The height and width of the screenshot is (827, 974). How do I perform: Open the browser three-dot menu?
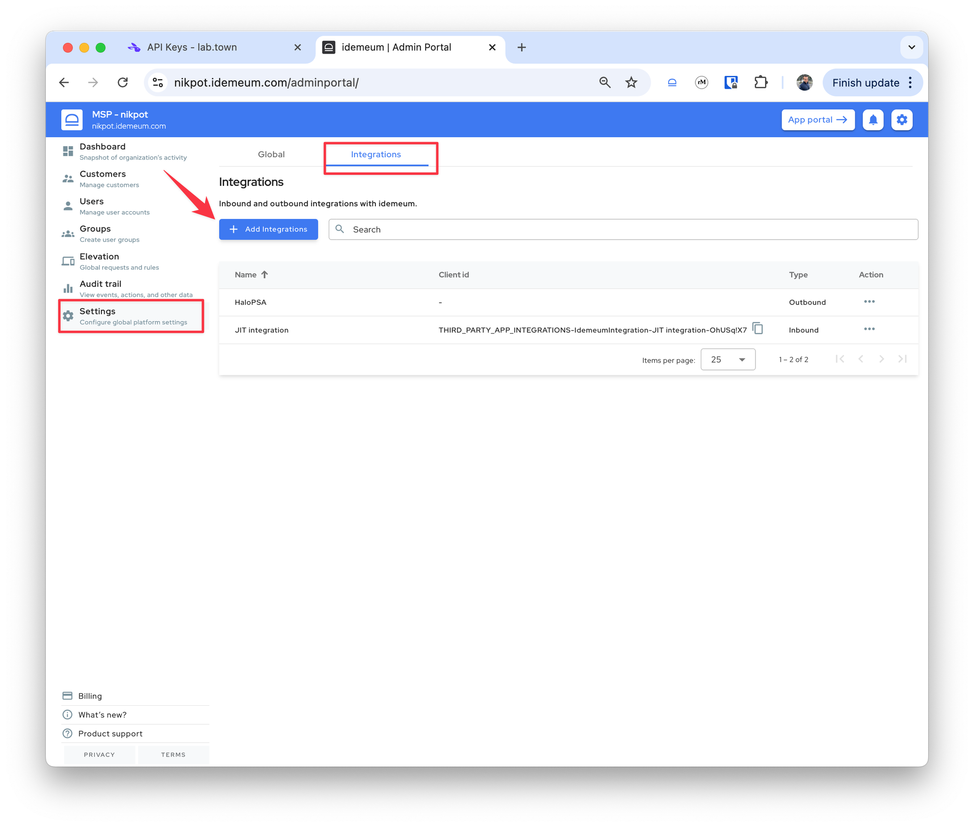click(910, 82)
